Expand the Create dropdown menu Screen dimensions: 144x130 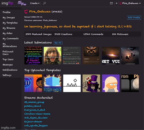click(x=35, y=3)
